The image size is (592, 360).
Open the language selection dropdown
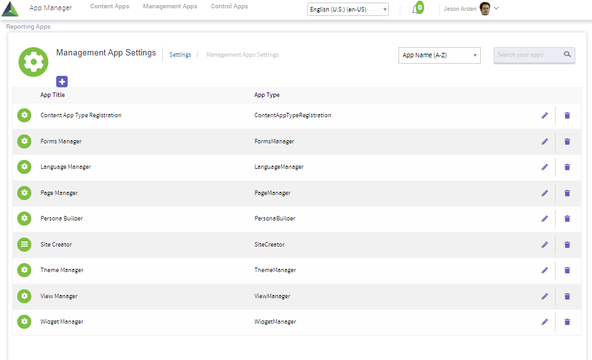point(347,10)
